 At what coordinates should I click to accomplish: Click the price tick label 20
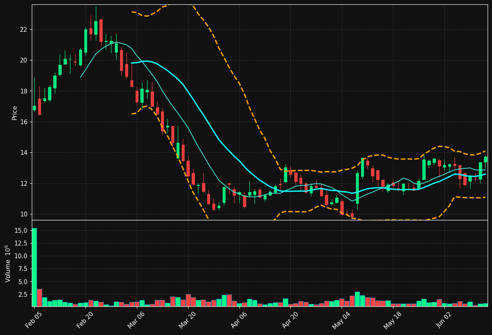click(23, 60)
